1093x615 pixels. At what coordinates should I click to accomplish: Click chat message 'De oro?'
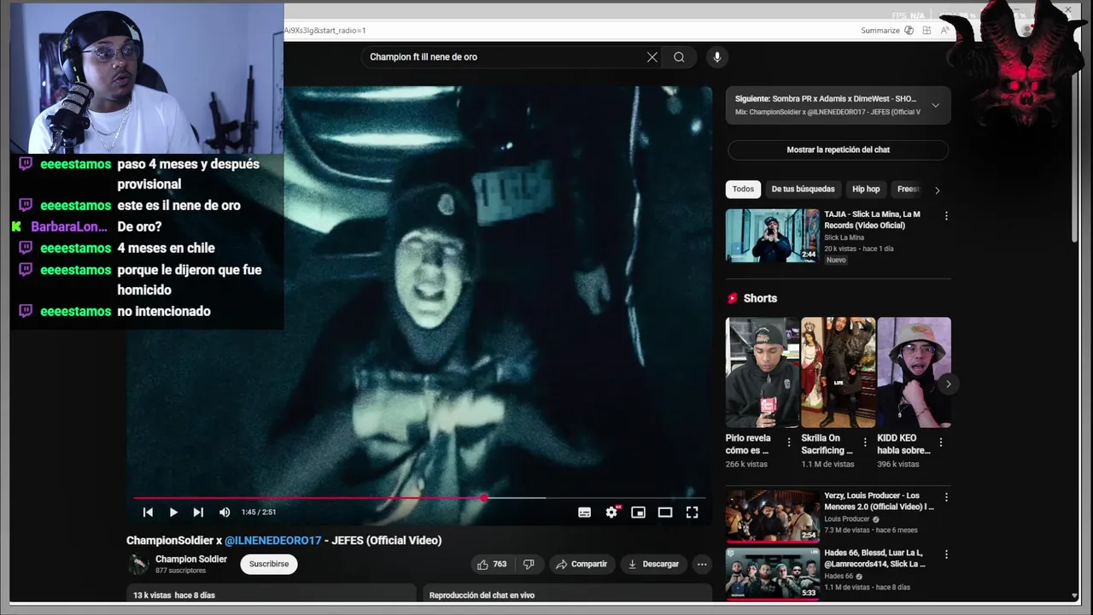139,226
